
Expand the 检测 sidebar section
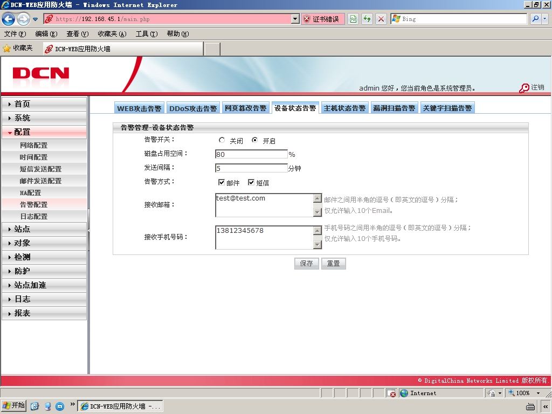[44, 257]
